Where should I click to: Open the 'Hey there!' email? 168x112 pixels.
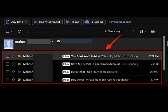[82, 80]
